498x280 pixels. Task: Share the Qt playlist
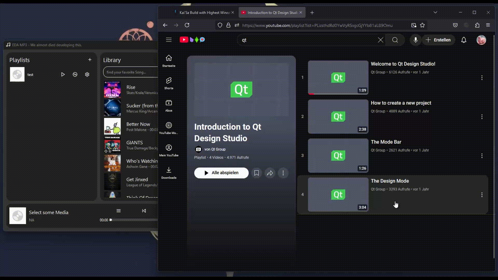tap(270, 173)
